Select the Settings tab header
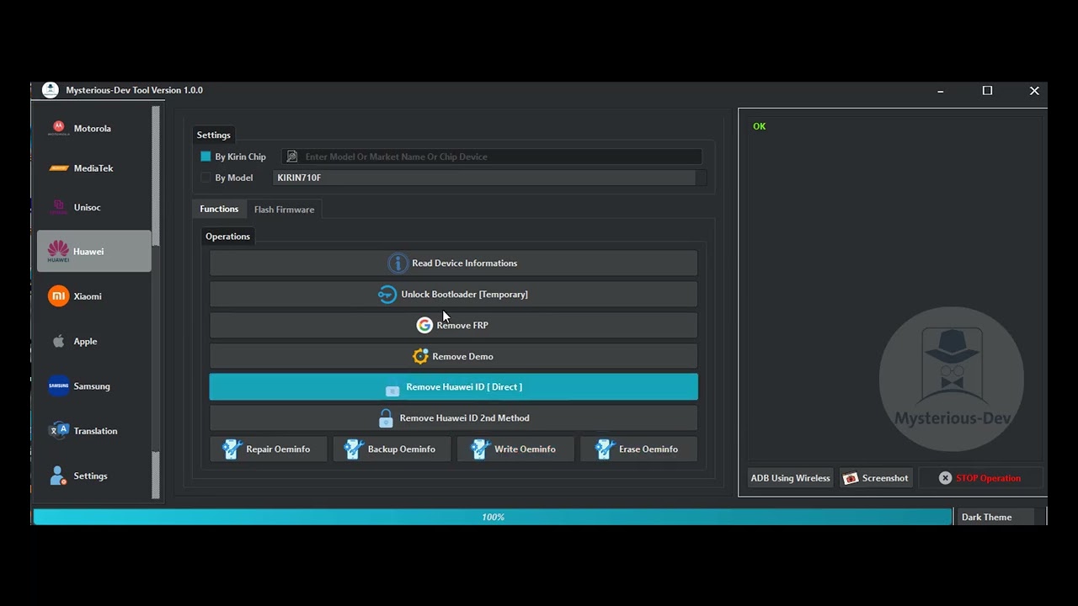This screenshot has width=1078, height=606. (x=213, y=135)
